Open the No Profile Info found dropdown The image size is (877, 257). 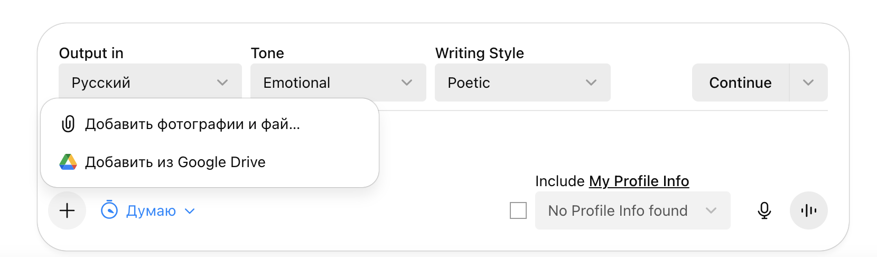[632, 210]
